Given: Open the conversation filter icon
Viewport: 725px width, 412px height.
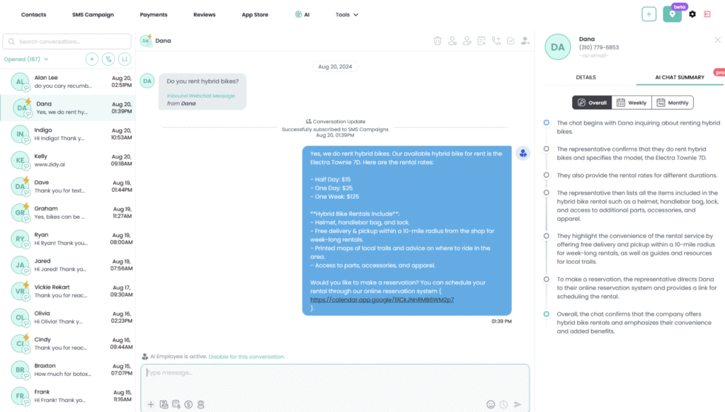Looking at the screenshot, I should pyautogui.click(x=108, y=59).
